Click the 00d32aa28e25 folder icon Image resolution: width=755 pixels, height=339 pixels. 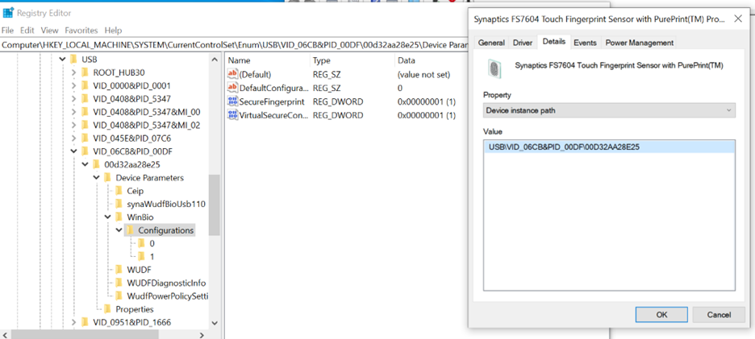click(96, 164)
